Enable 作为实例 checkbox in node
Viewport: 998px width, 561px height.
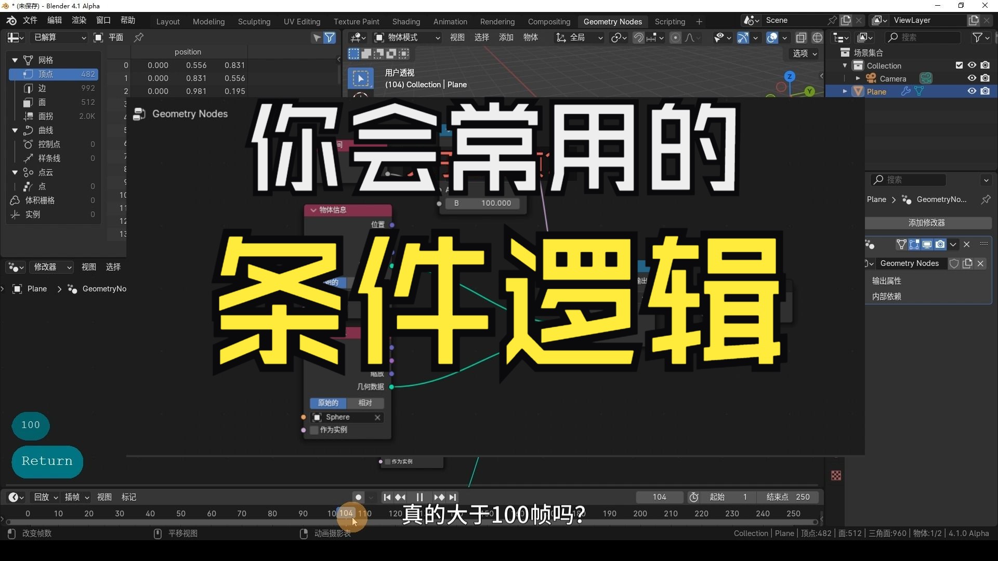[x=314, y=430]
